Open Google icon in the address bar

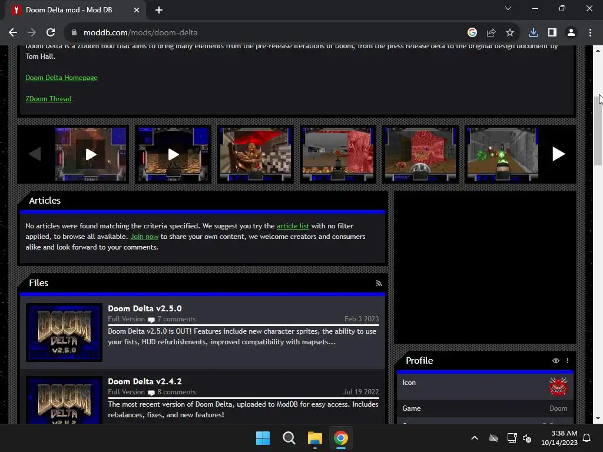click(472, 33)
